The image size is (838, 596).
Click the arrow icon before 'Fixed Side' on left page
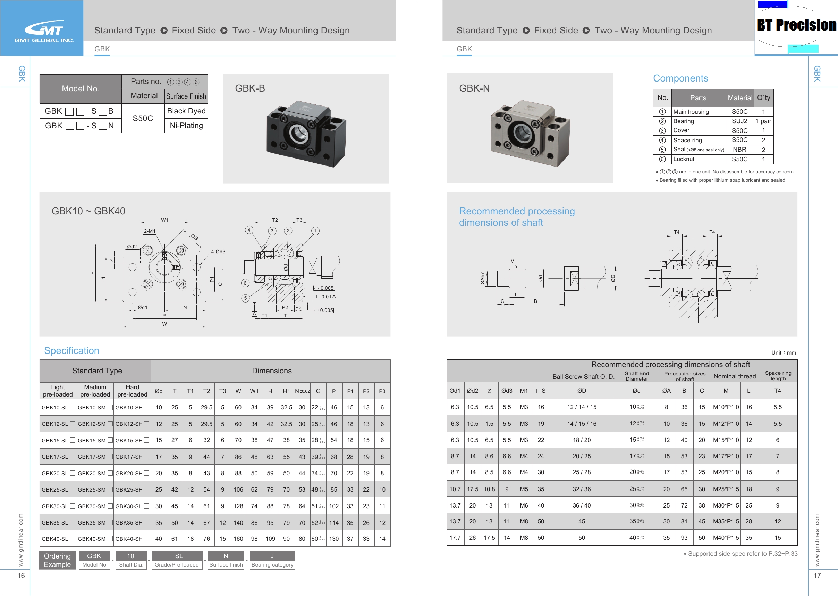(x=164, y=31)
